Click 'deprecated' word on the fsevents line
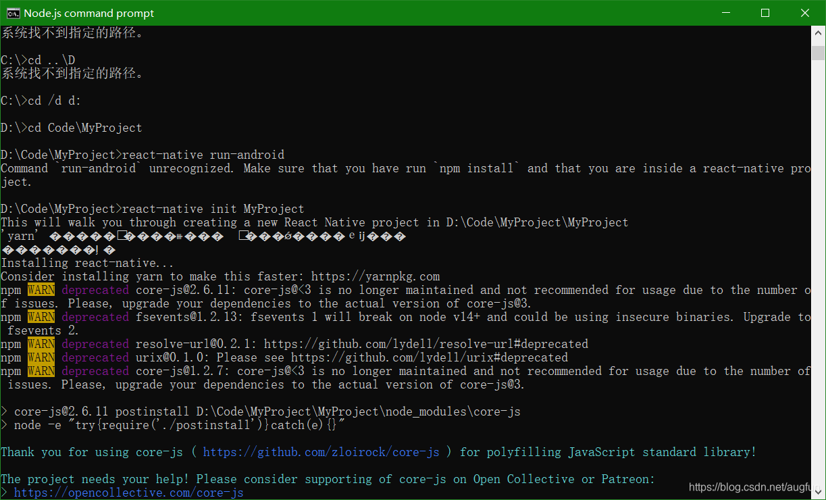Image resolution: width=826 pixels, height=500 pixels. [x=95, y=317]
